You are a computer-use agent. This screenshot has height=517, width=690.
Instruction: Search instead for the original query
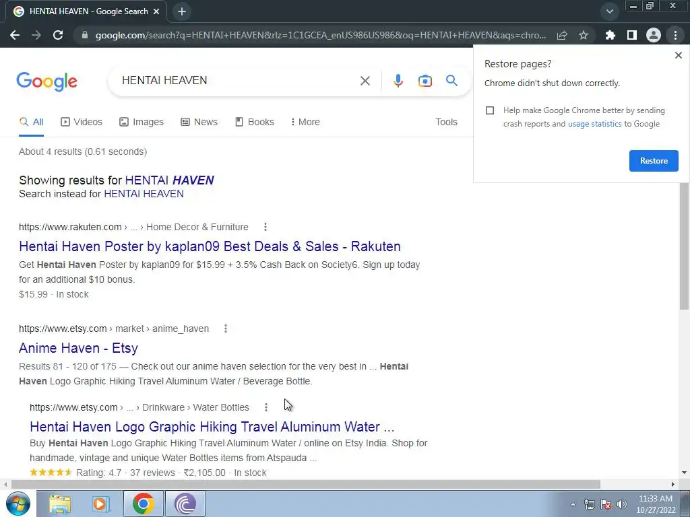tap(144, 194)
